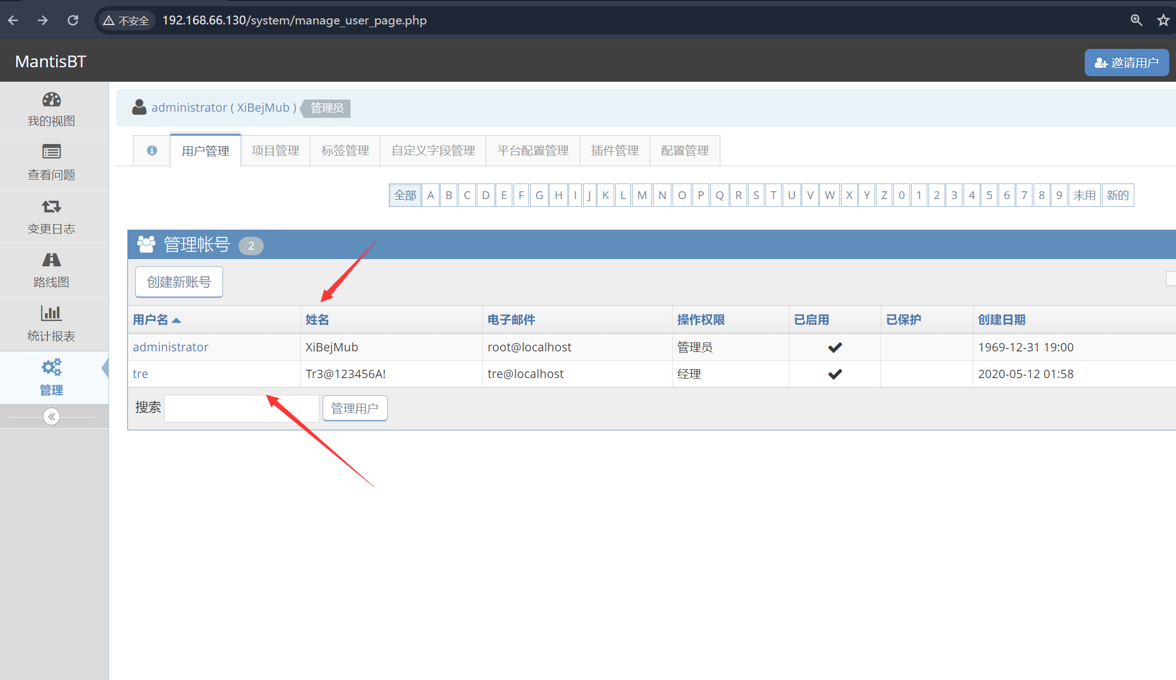Viewport: 1176px width, 680px height.
Task: Open tre user link in table
Action: [140, 374]
